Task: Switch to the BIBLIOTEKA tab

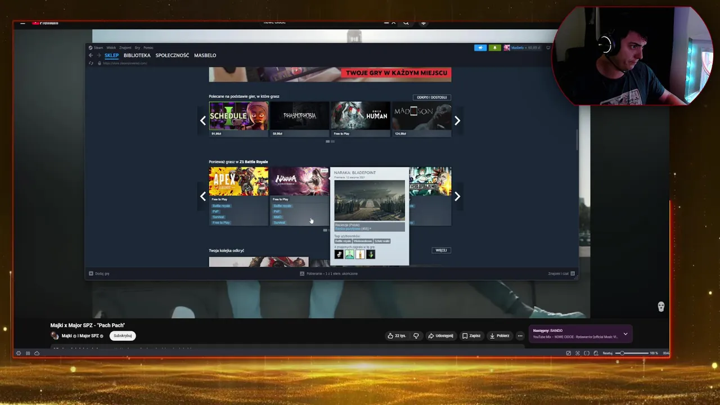Action: [x=137, y=55]
